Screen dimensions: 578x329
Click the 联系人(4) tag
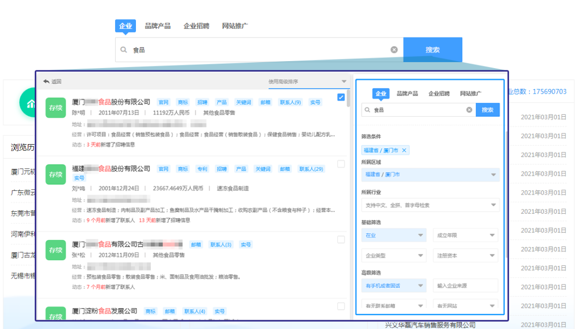pos(195,311)
